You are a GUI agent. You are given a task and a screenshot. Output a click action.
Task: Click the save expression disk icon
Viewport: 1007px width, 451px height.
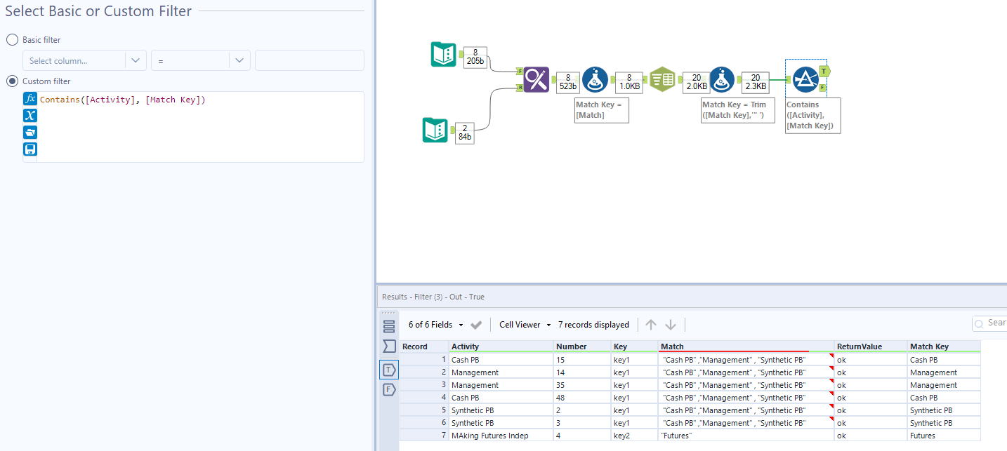[x=30, y=149]
